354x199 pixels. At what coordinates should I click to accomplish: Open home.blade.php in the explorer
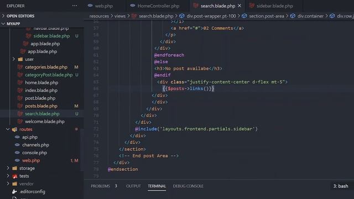(x=41, y=82)
